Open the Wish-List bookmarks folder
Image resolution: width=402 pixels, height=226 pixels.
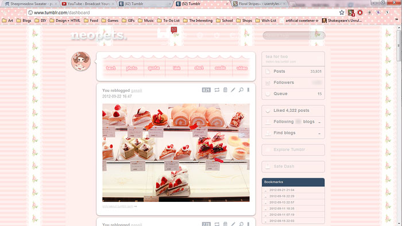266,21
